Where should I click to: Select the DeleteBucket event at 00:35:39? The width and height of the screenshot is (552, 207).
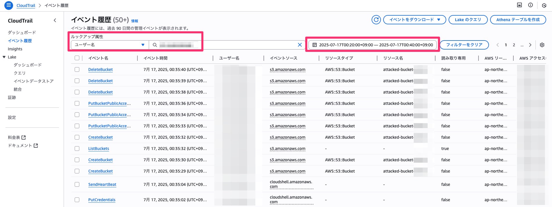pyautogui.click(x=77, y=81)
